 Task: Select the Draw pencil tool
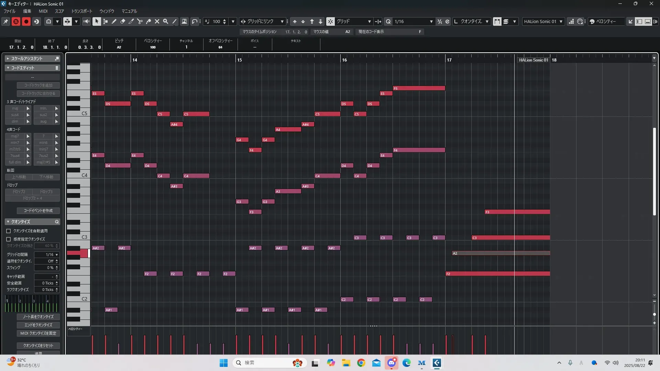click(114, 21)
